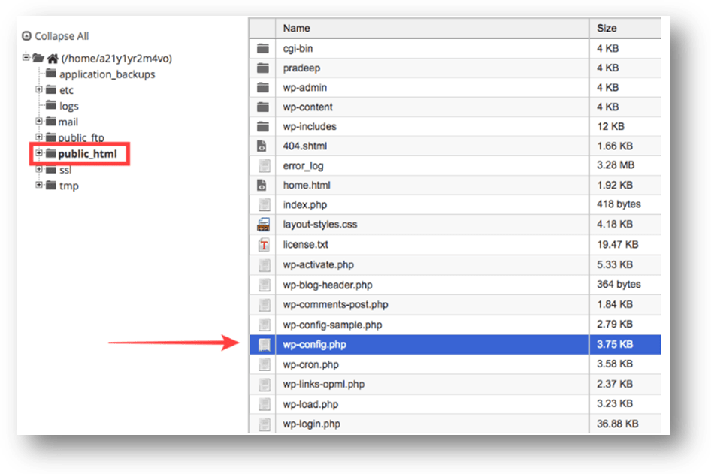Click the 36.88 KB size cell
Viewport: 711px width, 474px height.
point(618,424)
